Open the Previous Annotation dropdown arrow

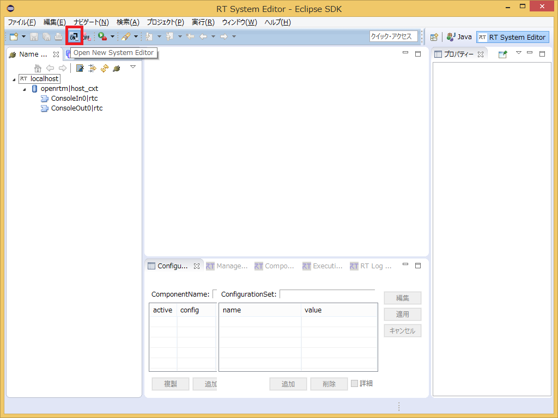click(x=180, y=36)
